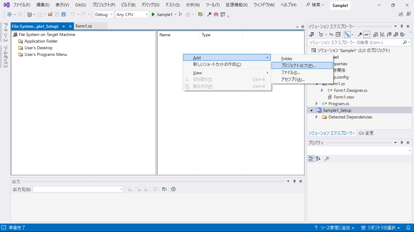The image size is (414, 232).
Task: Expand the Detected Dependencies node
Action: (317, 117)
